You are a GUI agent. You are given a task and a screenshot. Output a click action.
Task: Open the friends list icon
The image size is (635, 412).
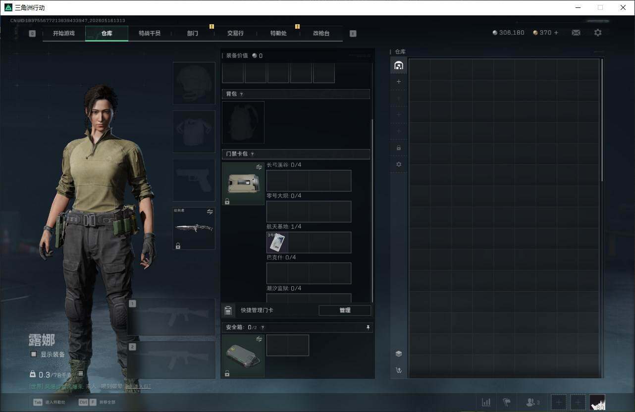[x=533, y=402]
